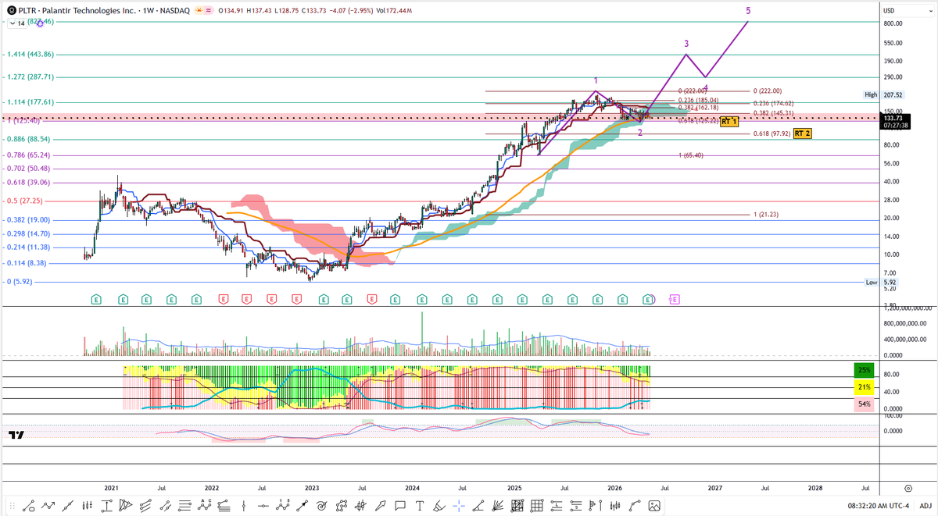Pick the ABCD pattern tool
Viewport: 938px width, 516px height.
205,506
